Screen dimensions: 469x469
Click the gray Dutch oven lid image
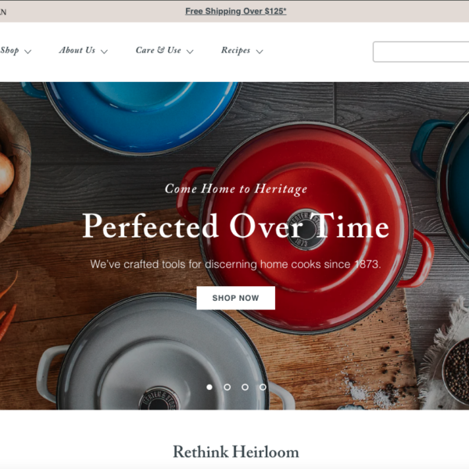click(162, 354)
